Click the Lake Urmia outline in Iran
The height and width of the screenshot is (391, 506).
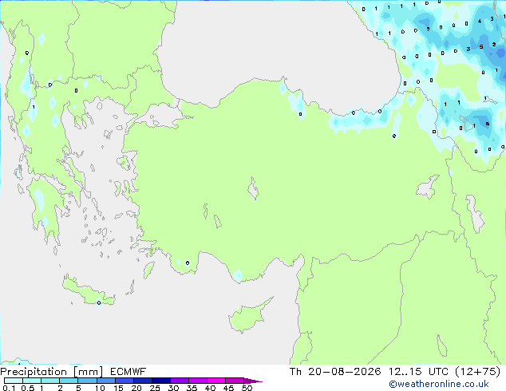click(x=474, y=214)
